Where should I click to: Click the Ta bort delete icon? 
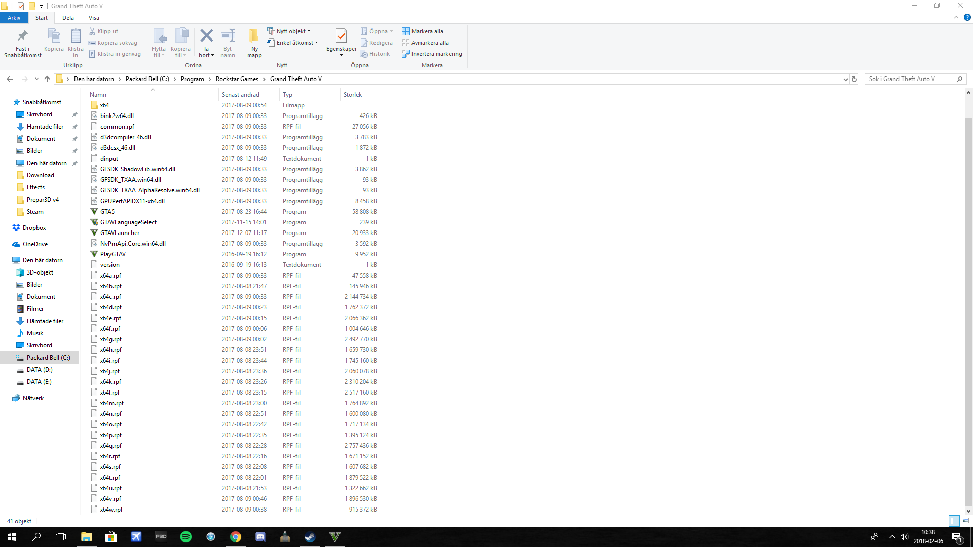pos(206,36)
